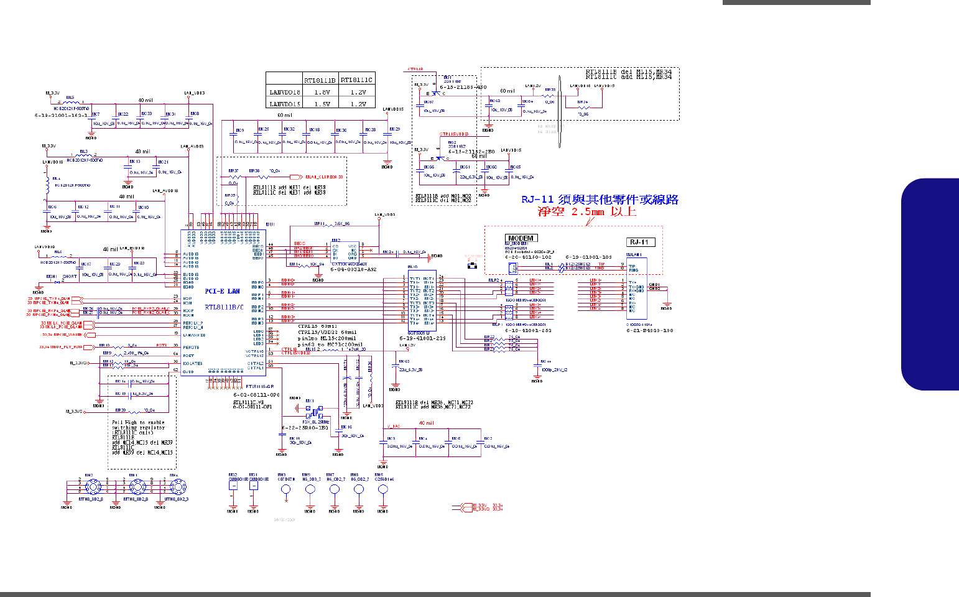Viewport: 959px width, 597px height.
Task: Click the MLP1 common-mode choke symbol
Action: [x=509, y=312]
